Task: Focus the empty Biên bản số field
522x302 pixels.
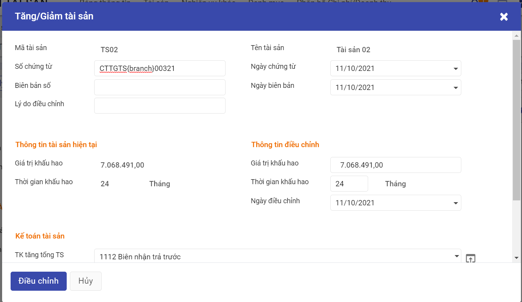Action: [160, 87]
